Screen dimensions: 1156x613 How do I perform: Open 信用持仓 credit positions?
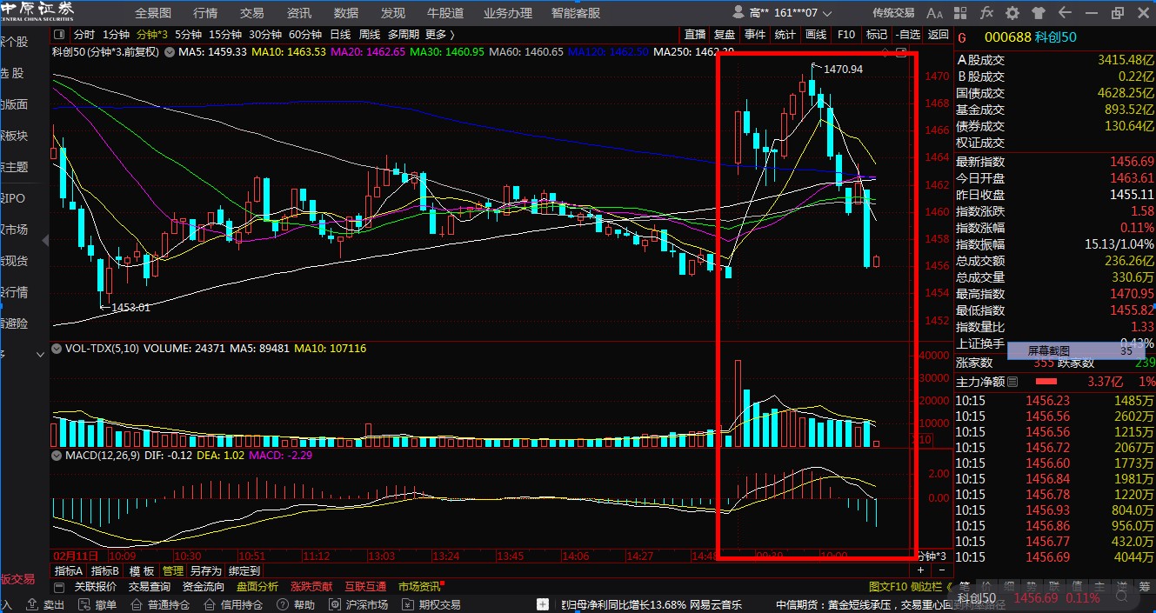pos(233,605)
